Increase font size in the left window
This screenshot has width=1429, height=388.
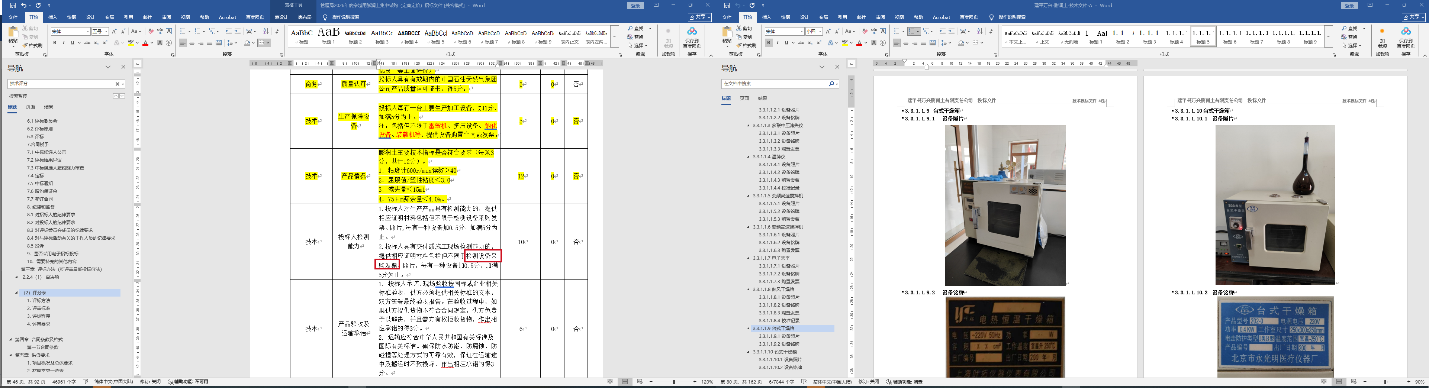pos(114,32)
